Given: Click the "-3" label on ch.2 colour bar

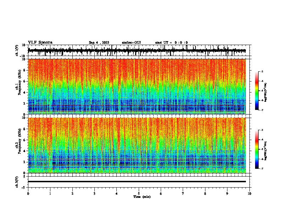Looking at the screenshot, I should [262, 130].
